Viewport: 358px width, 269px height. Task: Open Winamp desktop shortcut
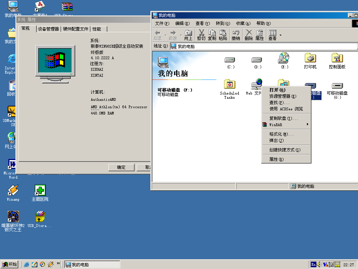(13, 193)
